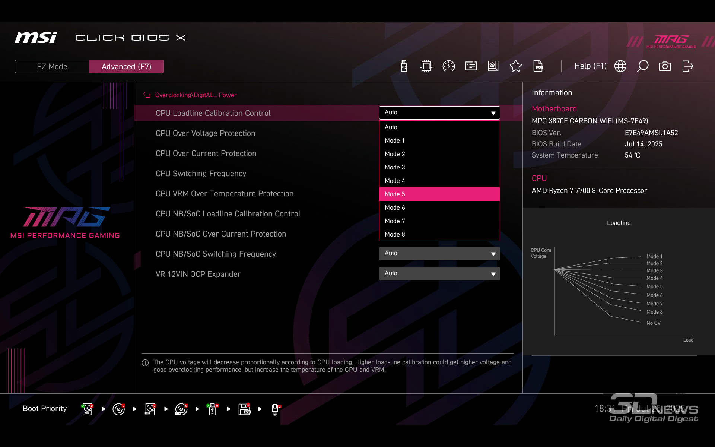The height and width of the screenshot is (447, 715).
Task: Click the No OV label in chart
Action: (x=653, y=323)
